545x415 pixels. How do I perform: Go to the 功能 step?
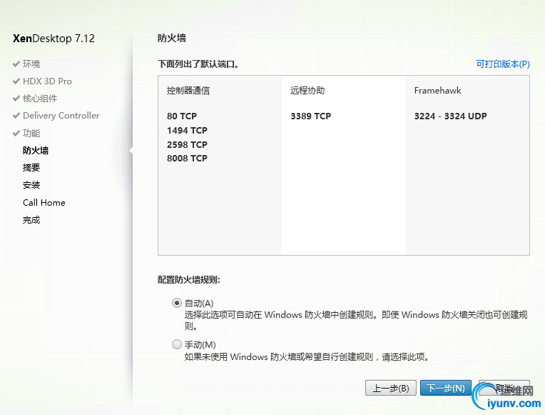(x=31, y=133)
